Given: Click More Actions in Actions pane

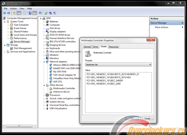Looking at the screenshot, I should click(x=162, y=27).
